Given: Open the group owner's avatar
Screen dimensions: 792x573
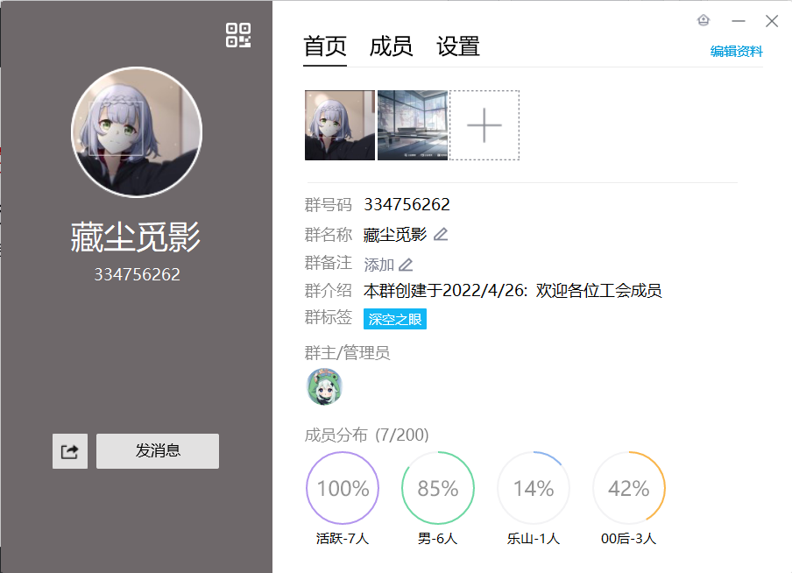Looking at the screenshot, I should click(324, 386).
